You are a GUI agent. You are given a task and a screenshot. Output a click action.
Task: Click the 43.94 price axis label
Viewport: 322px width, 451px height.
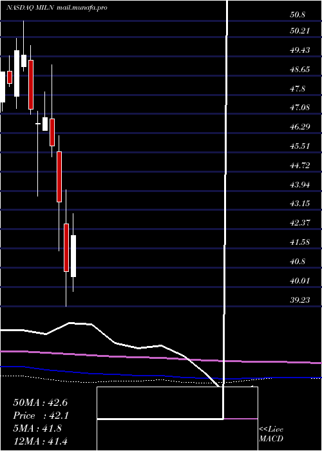coord(300,185)
